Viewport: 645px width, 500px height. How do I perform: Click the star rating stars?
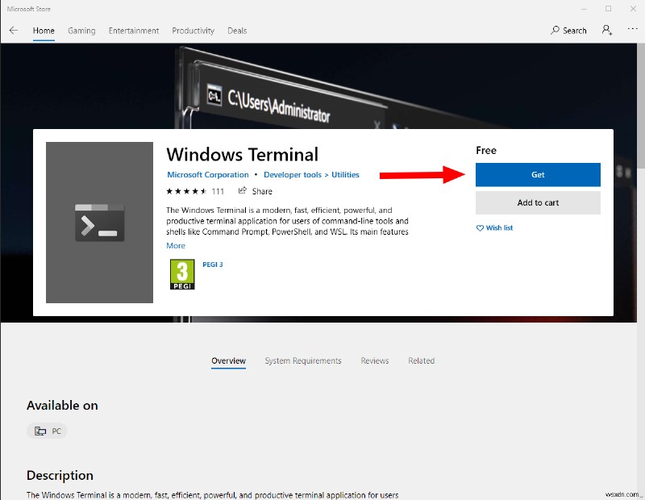[x=189, y=191]
